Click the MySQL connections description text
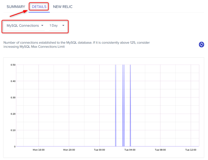 click(x=77, y=45)
